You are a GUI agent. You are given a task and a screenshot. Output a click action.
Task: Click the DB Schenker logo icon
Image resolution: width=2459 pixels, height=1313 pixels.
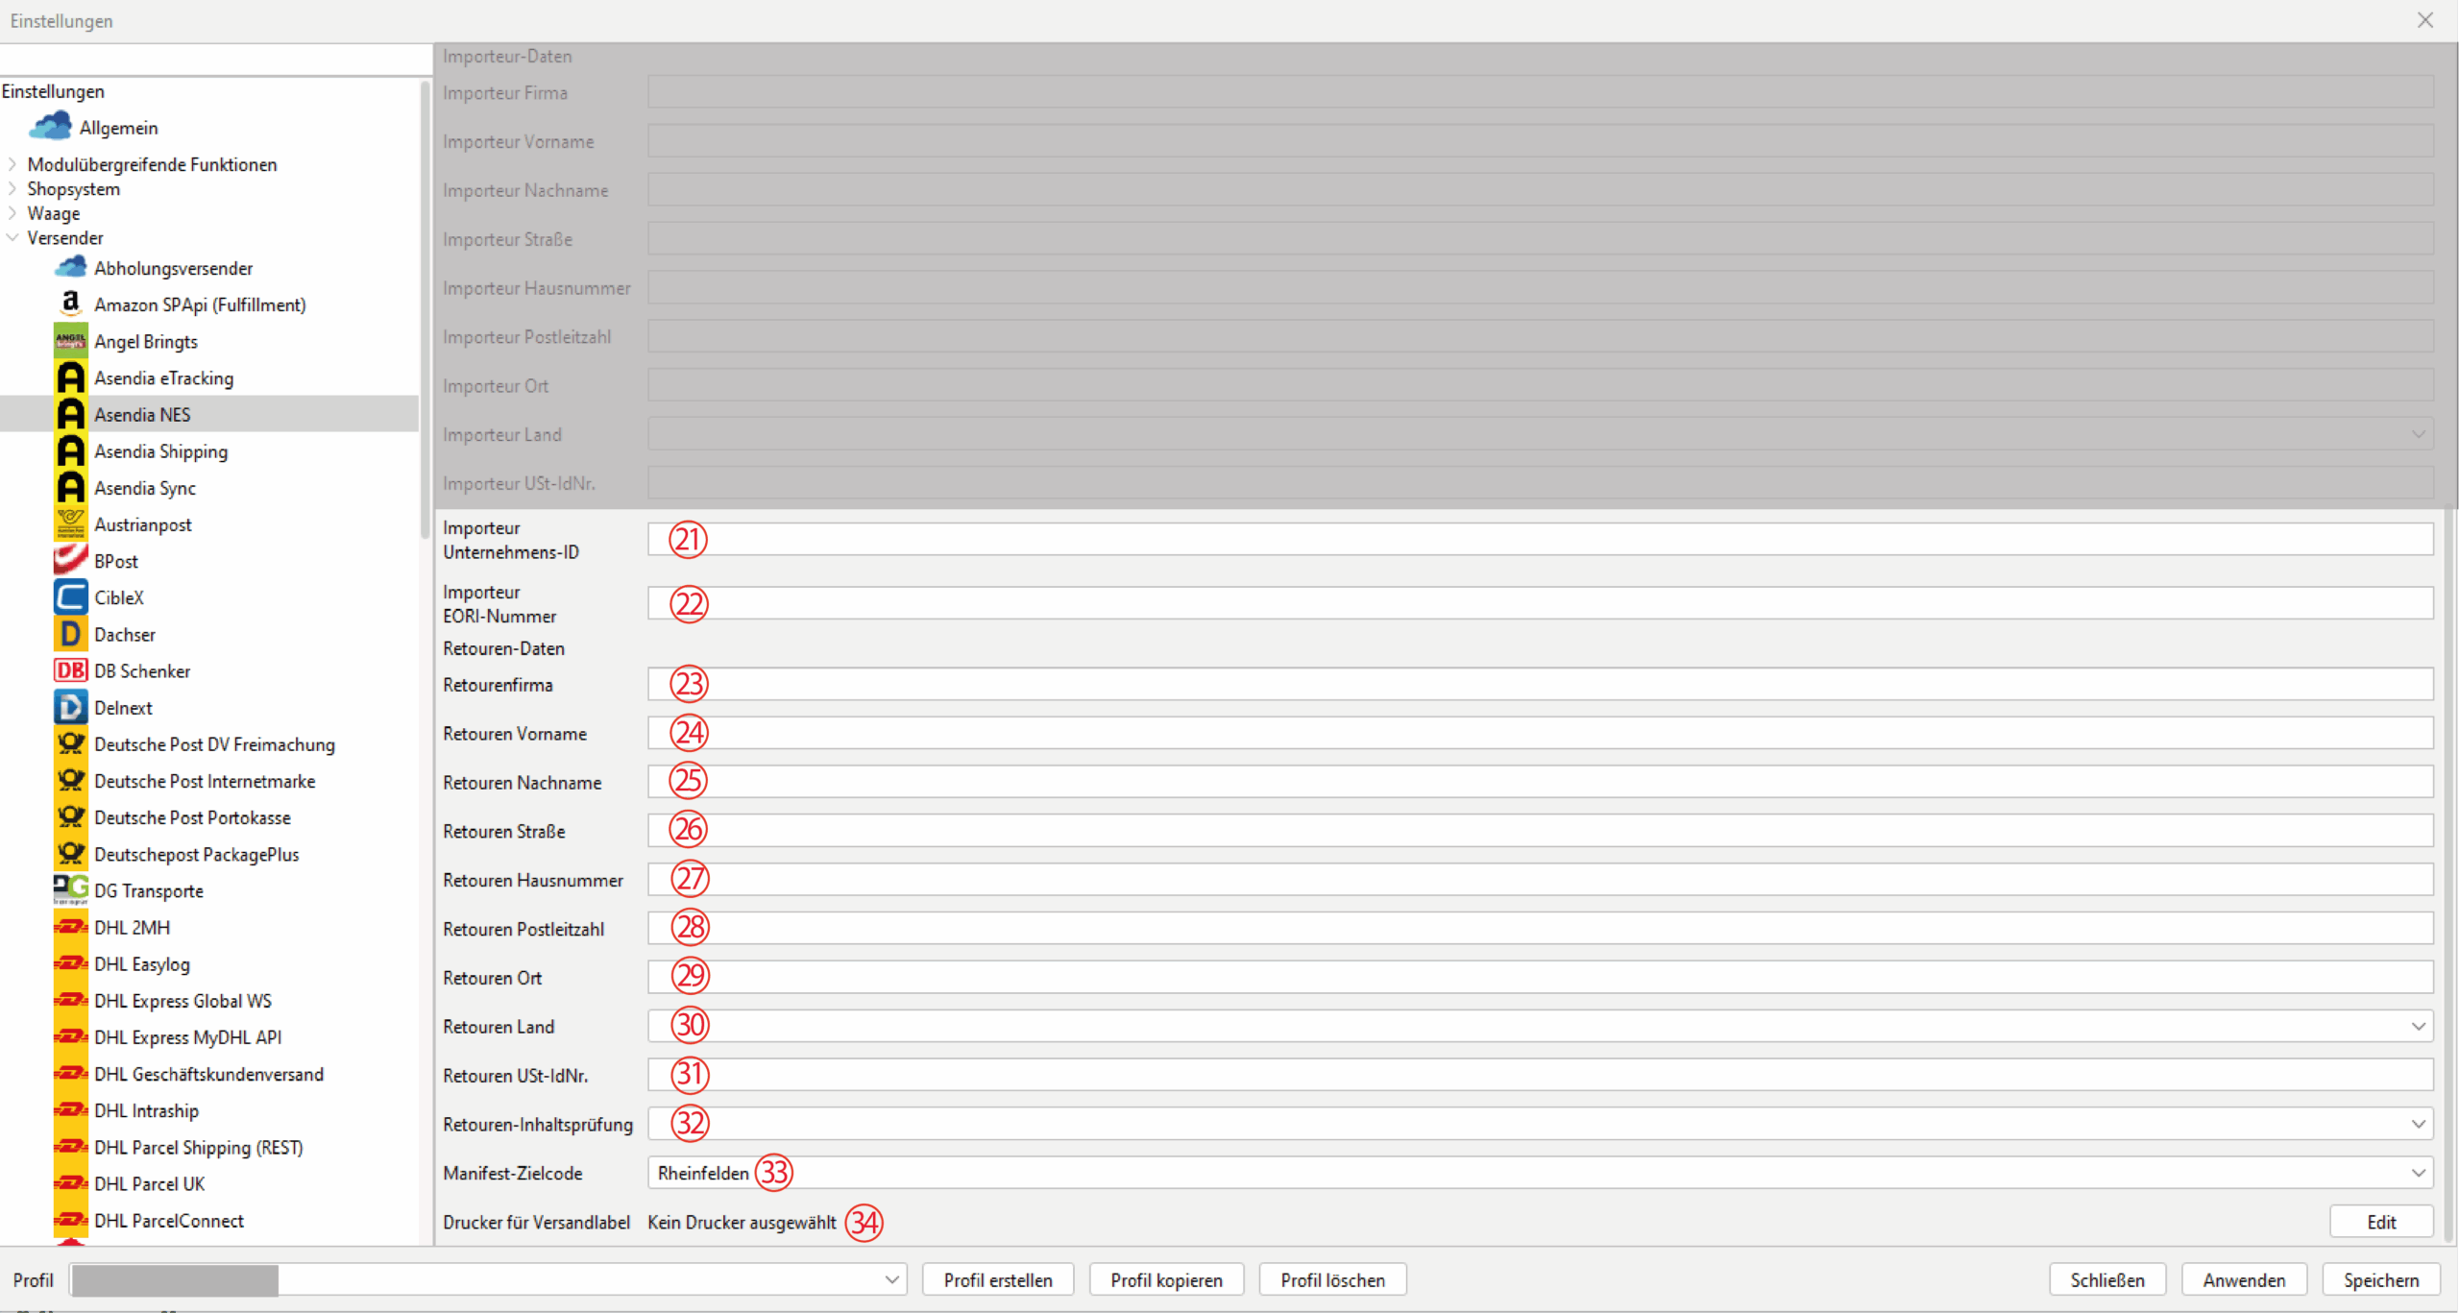(x=70, y=670)
